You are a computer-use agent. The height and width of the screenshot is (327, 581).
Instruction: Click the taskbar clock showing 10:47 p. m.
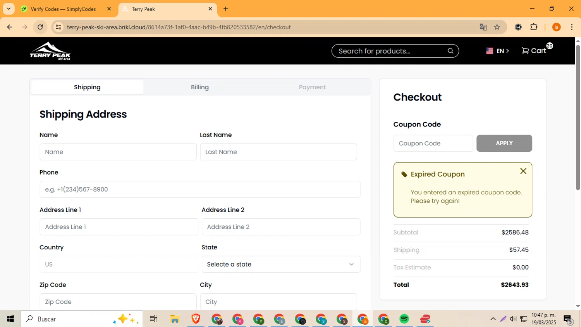coord(544,319)
